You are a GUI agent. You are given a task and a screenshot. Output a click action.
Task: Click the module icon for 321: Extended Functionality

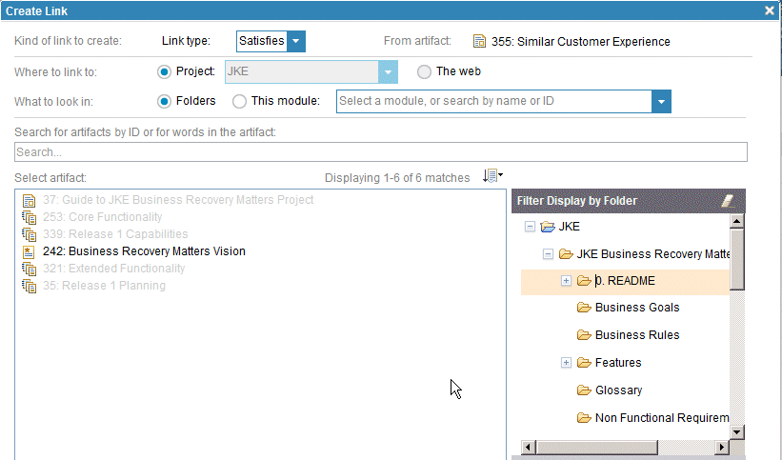(x=29, y=269)
